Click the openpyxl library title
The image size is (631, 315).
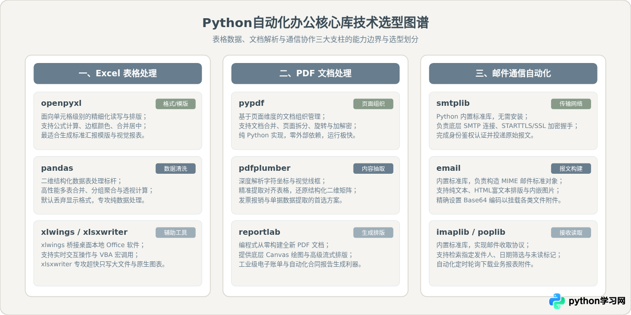click(x=61, y=103)
